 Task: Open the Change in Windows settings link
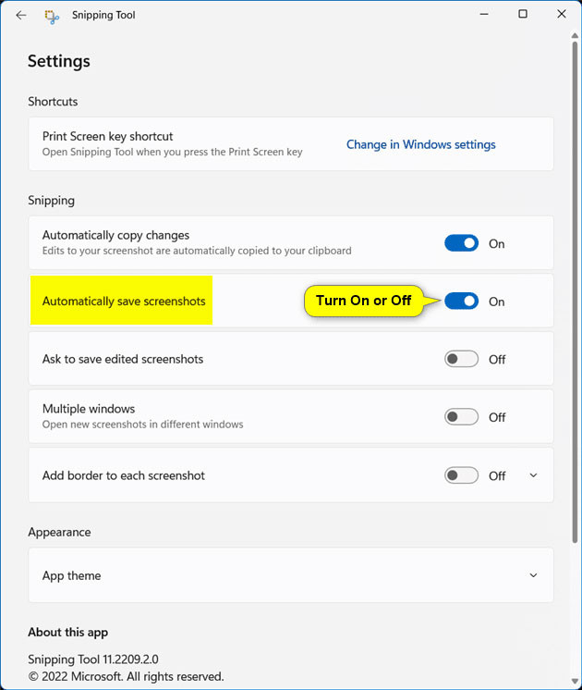pyautogui.click(x=420, y=144)
